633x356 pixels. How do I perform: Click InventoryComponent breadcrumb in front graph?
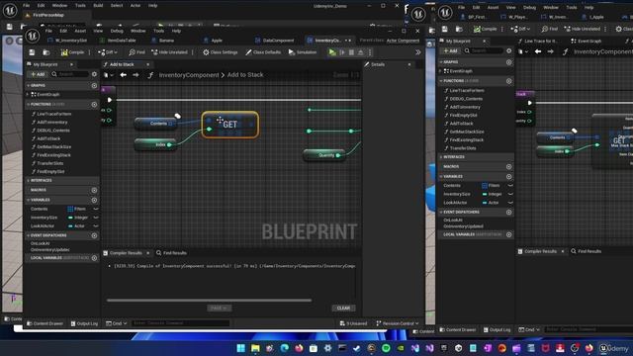point(189,75)
